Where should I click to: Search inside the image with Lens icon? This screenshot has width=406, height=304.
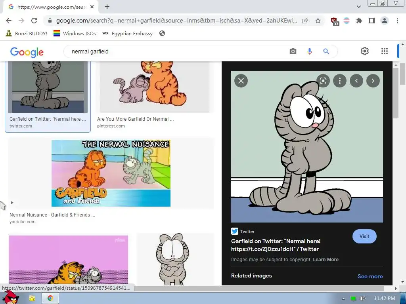pyautogui.click(x=323, y=81)
